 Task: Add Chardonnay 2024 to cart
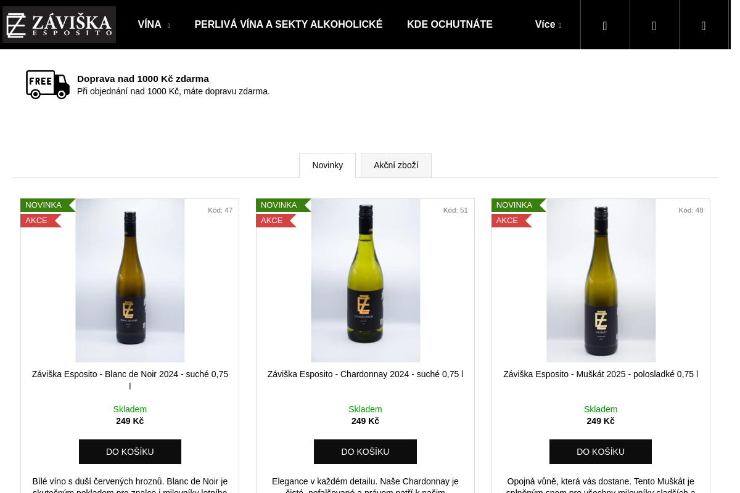click(x=365, y=452)
